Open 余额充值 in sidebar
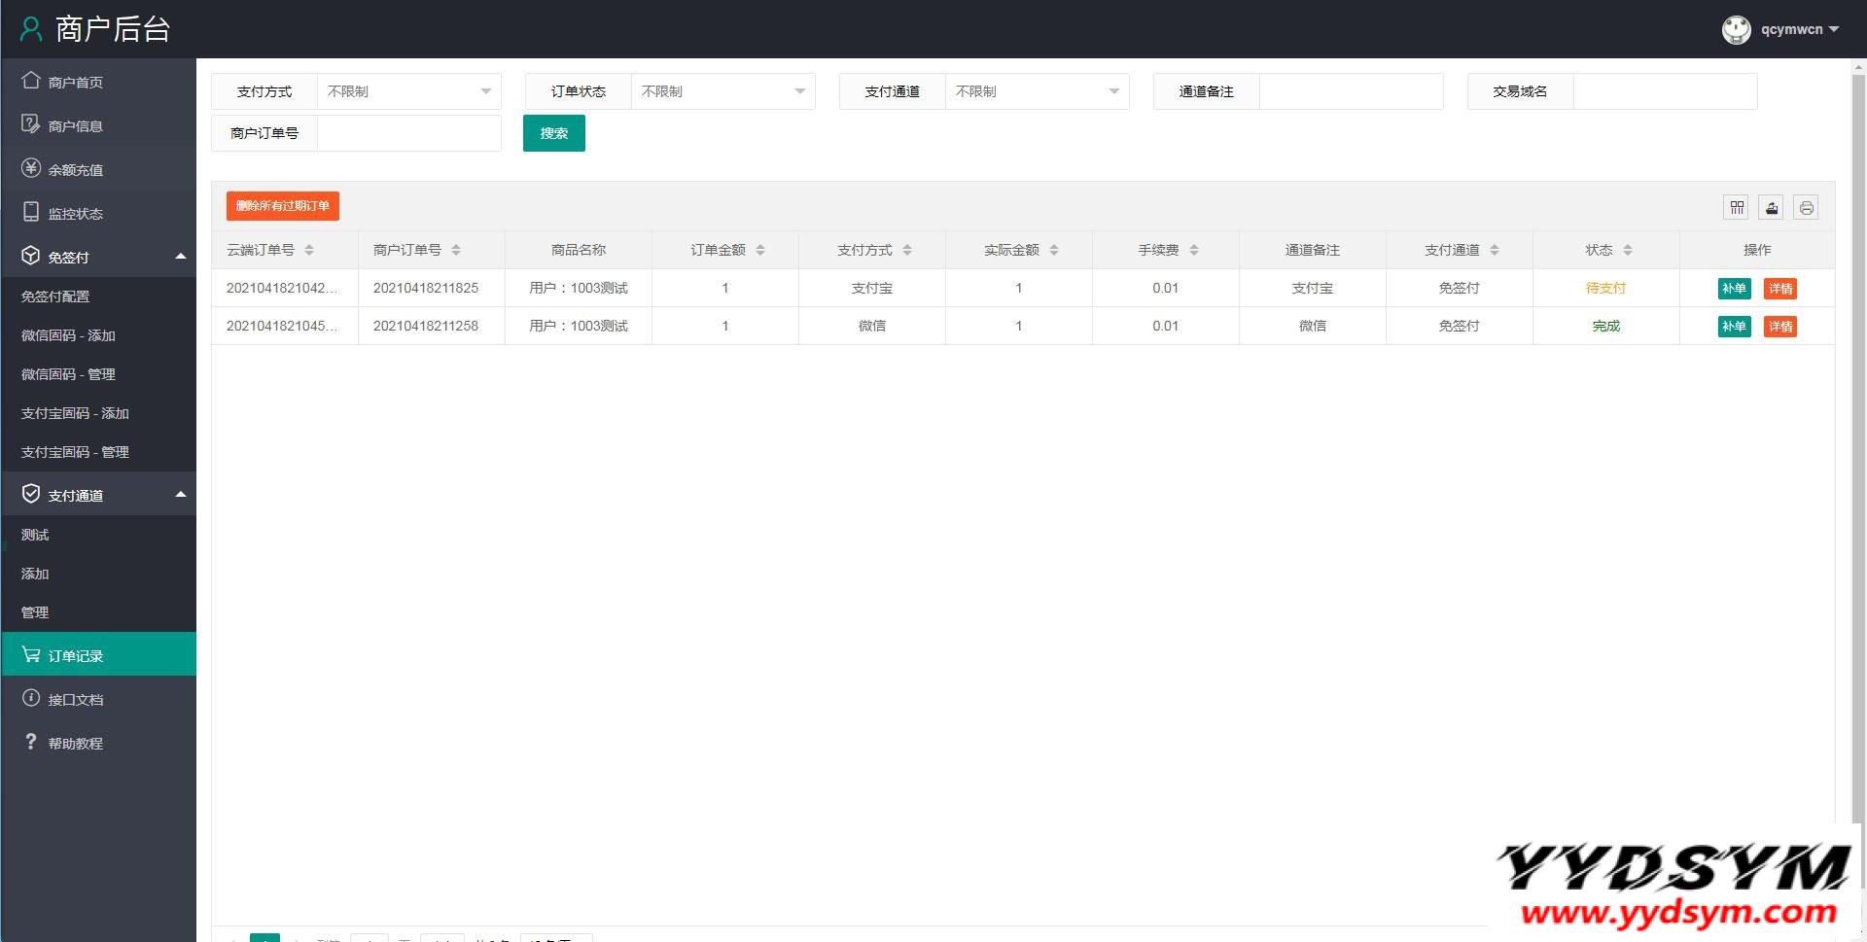Viewport: 1867px width, 942px height. [75, 170]
